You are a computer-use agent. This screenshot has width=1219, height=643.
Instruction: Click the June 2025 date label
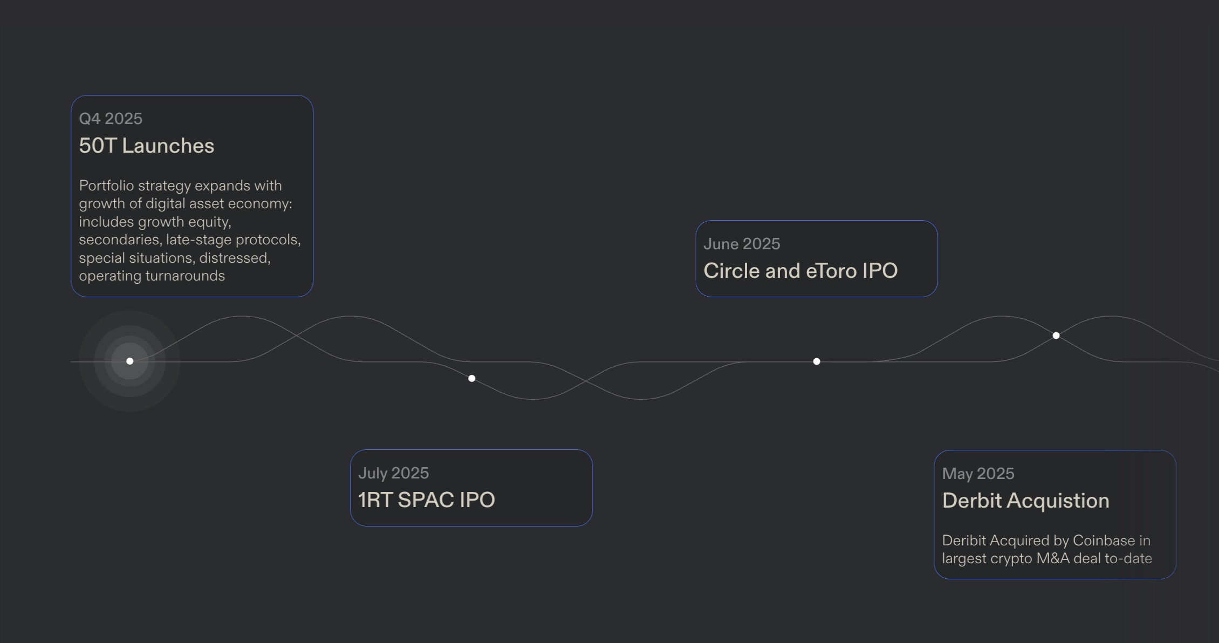(x=742, y=244)
